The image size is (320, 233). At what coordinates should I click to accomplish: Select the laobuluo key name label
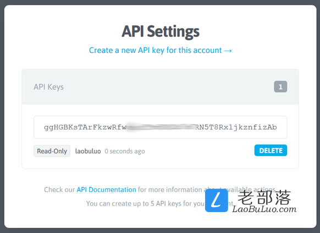88,151
